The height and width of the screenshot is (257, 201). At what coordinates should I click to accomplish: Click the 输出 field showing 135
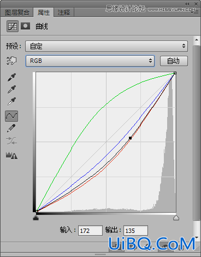coord(135,231)
